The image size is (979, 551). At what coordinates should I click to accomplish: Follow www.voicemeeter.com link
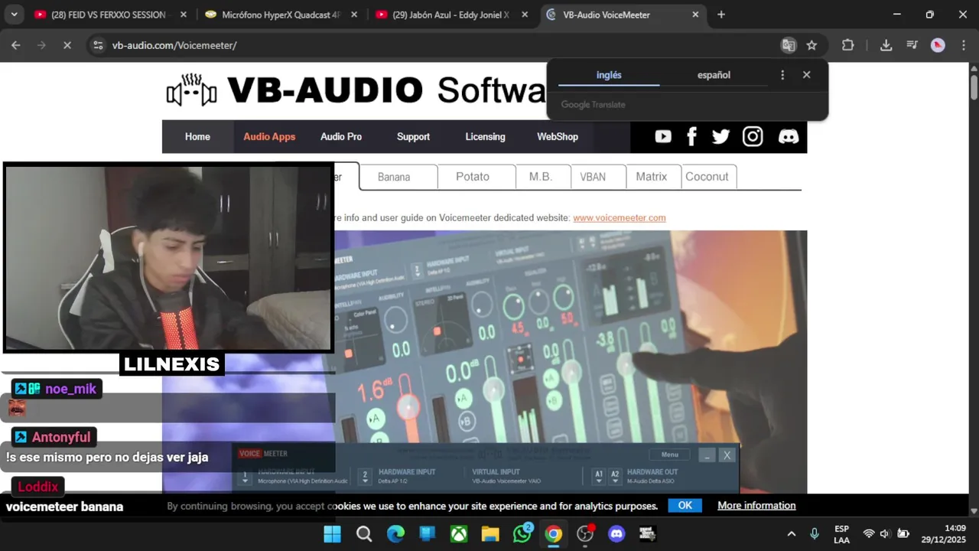tap(620, 218)
